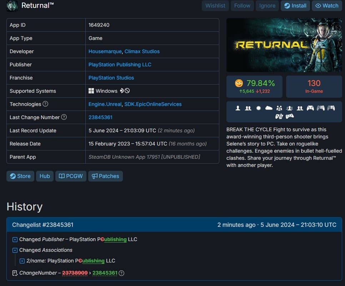The image size is (345, 286).
Task: Click the help icon after green ChangeNumber value
Action: click(121, 273)
